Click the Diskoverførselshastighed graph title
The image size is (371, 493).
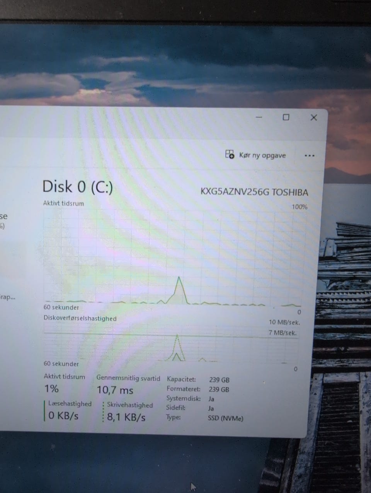80,318
